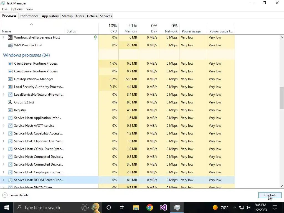Open the File menu

(x=4, y=9)
